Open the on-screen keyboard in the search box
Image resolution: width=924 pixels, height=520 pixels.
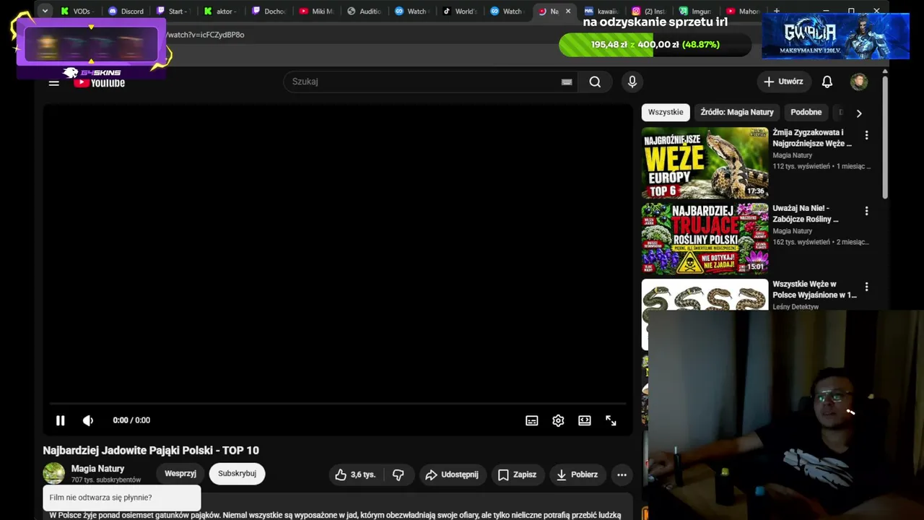coord(567,82)
